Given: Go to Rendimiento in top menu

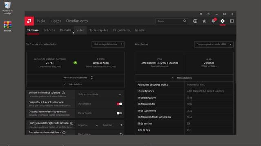Looking at the screenshot, I should tap(77, 21).
